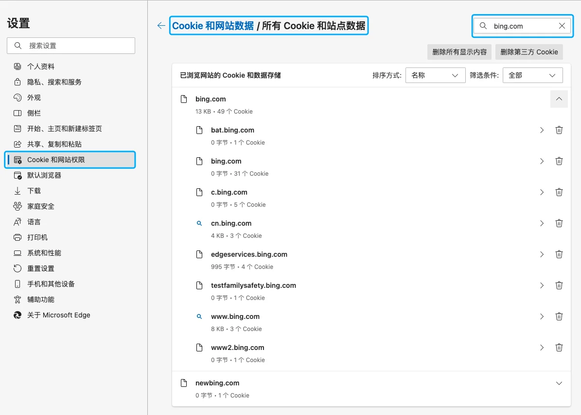Click the newbing.com row title
The width and height of the screenshot is (581, 415).
(217, 383)
